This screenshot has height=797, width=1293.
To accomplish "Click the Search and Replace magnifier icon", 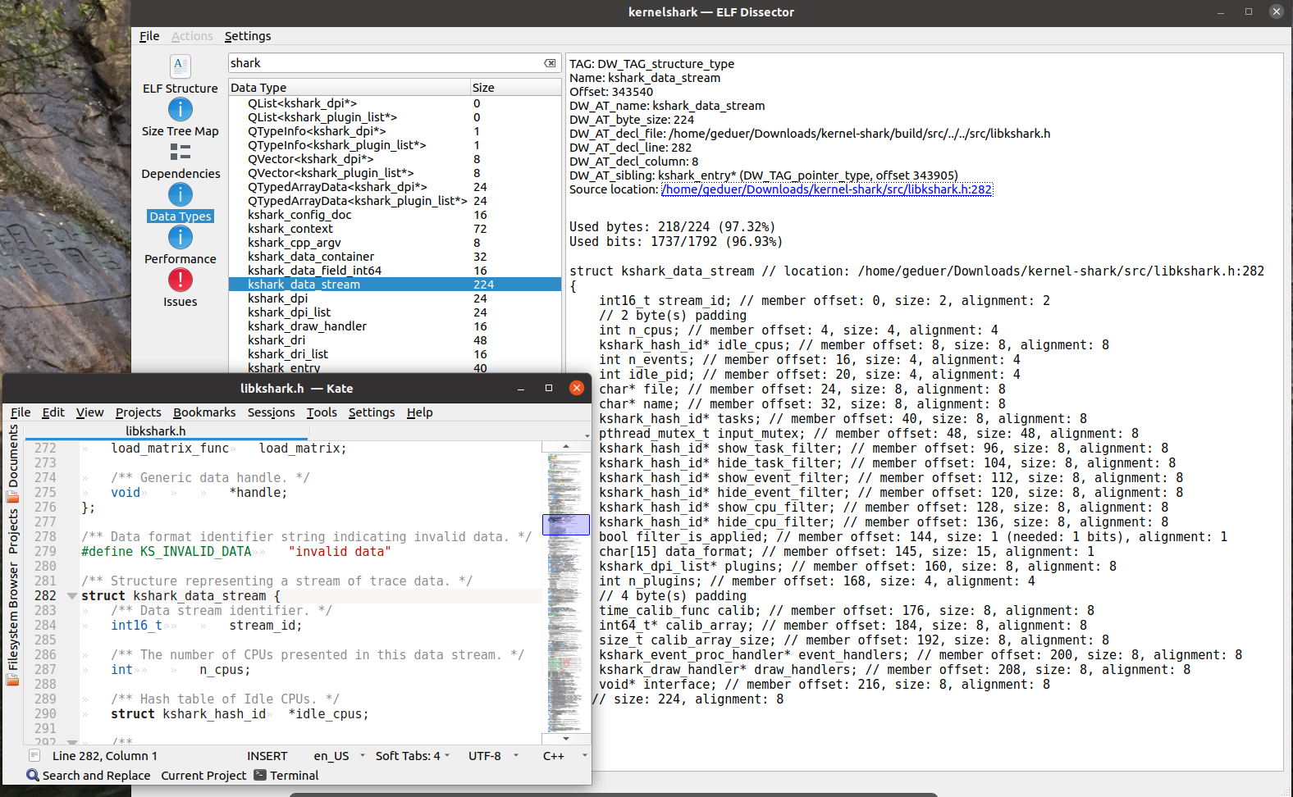I will tap(33, 775).
